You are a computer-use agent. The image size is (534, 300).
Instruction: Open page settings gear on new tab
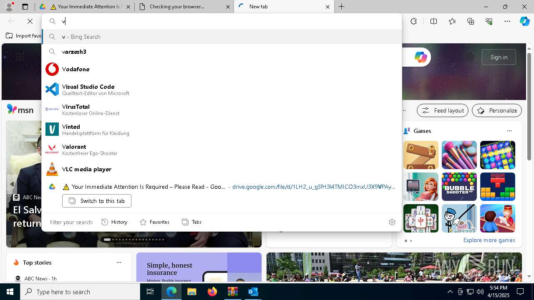point(470,57)
